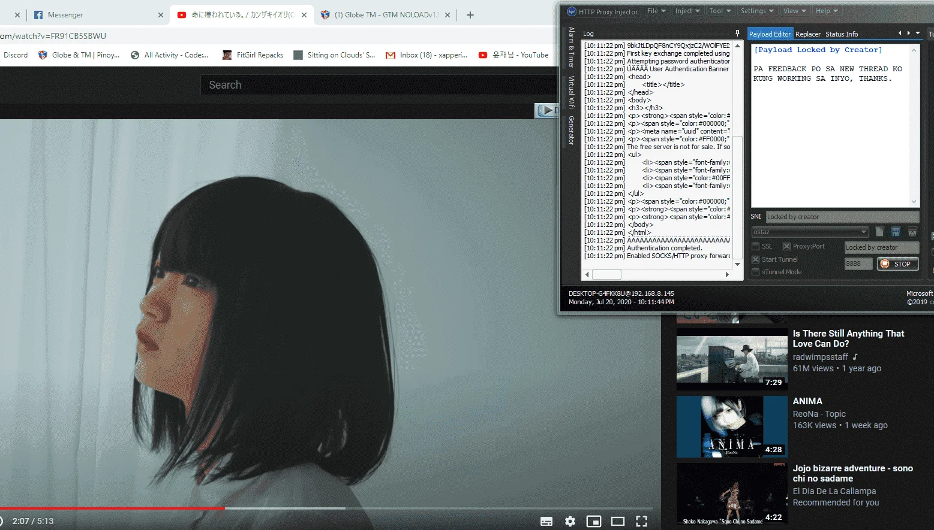Stop the tunnel with the STOP button
Viewport: 934px width, 530px height.
pos(897,264)
